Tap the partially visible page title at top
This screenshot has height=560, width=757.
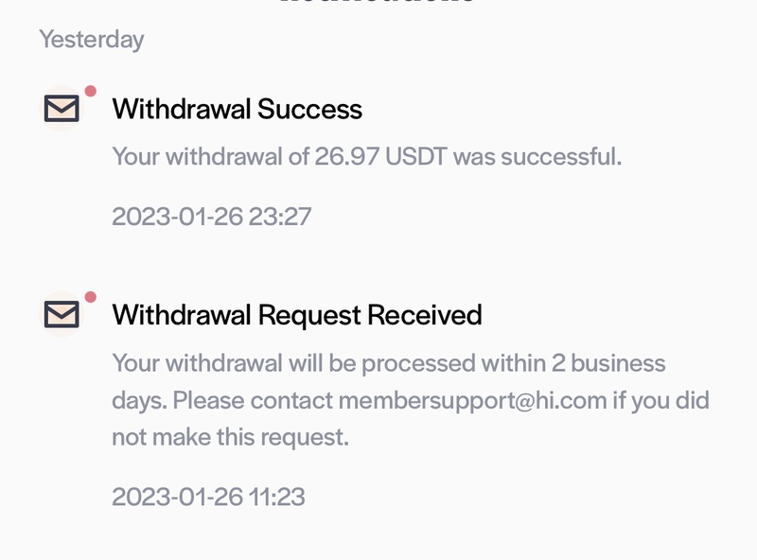click(378, 2)
